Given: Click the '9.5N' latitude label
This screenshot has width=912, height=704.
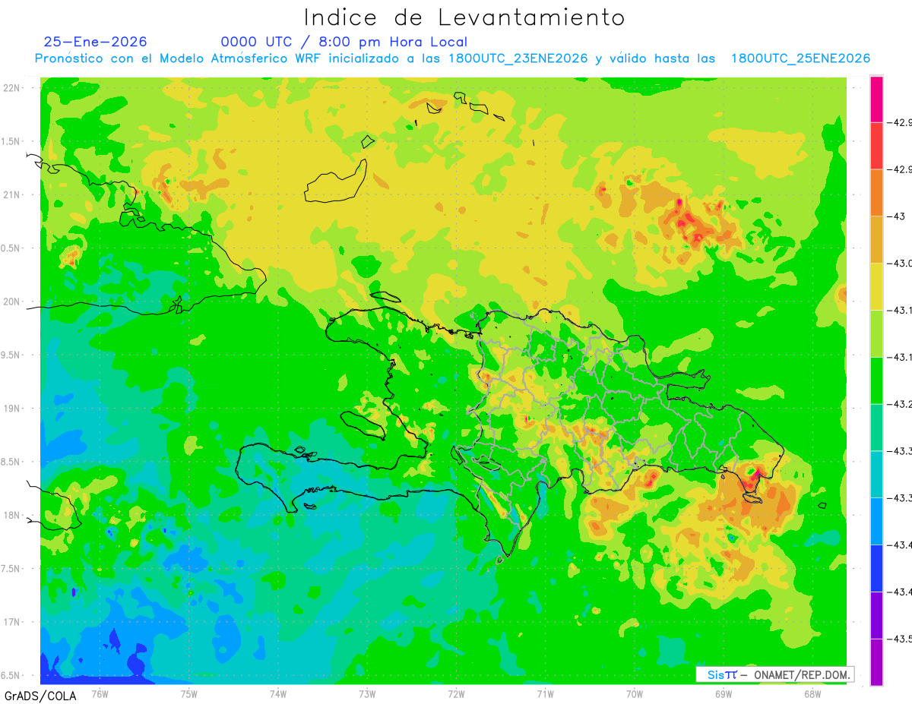Looking at the screenshot, I should [x=11, y=355].
